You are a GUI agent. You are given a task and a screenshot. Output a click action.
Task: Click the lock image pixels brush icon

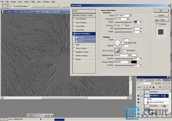(147, 87)
